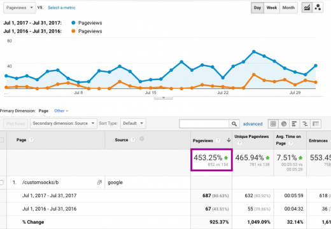Remove the Source secondary dimension column
331x229 pixels.
(x=142, y=139)
